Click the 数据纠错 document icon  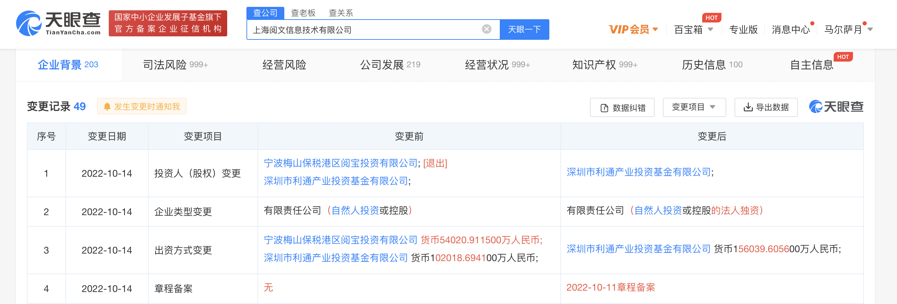tap(604, 108)
